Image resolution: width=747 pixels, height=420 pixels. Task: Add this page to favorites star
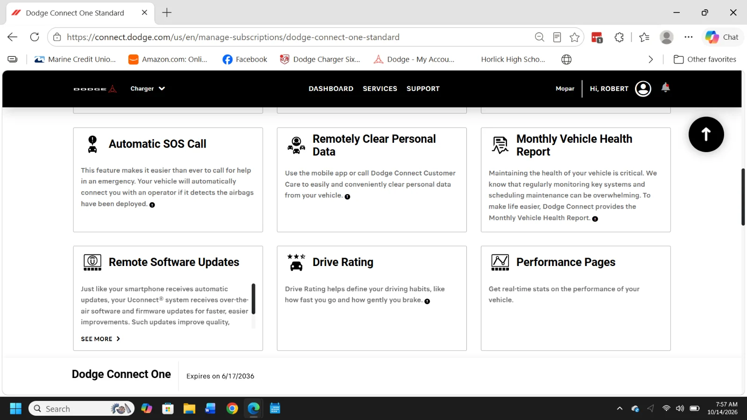pos(575,37)
